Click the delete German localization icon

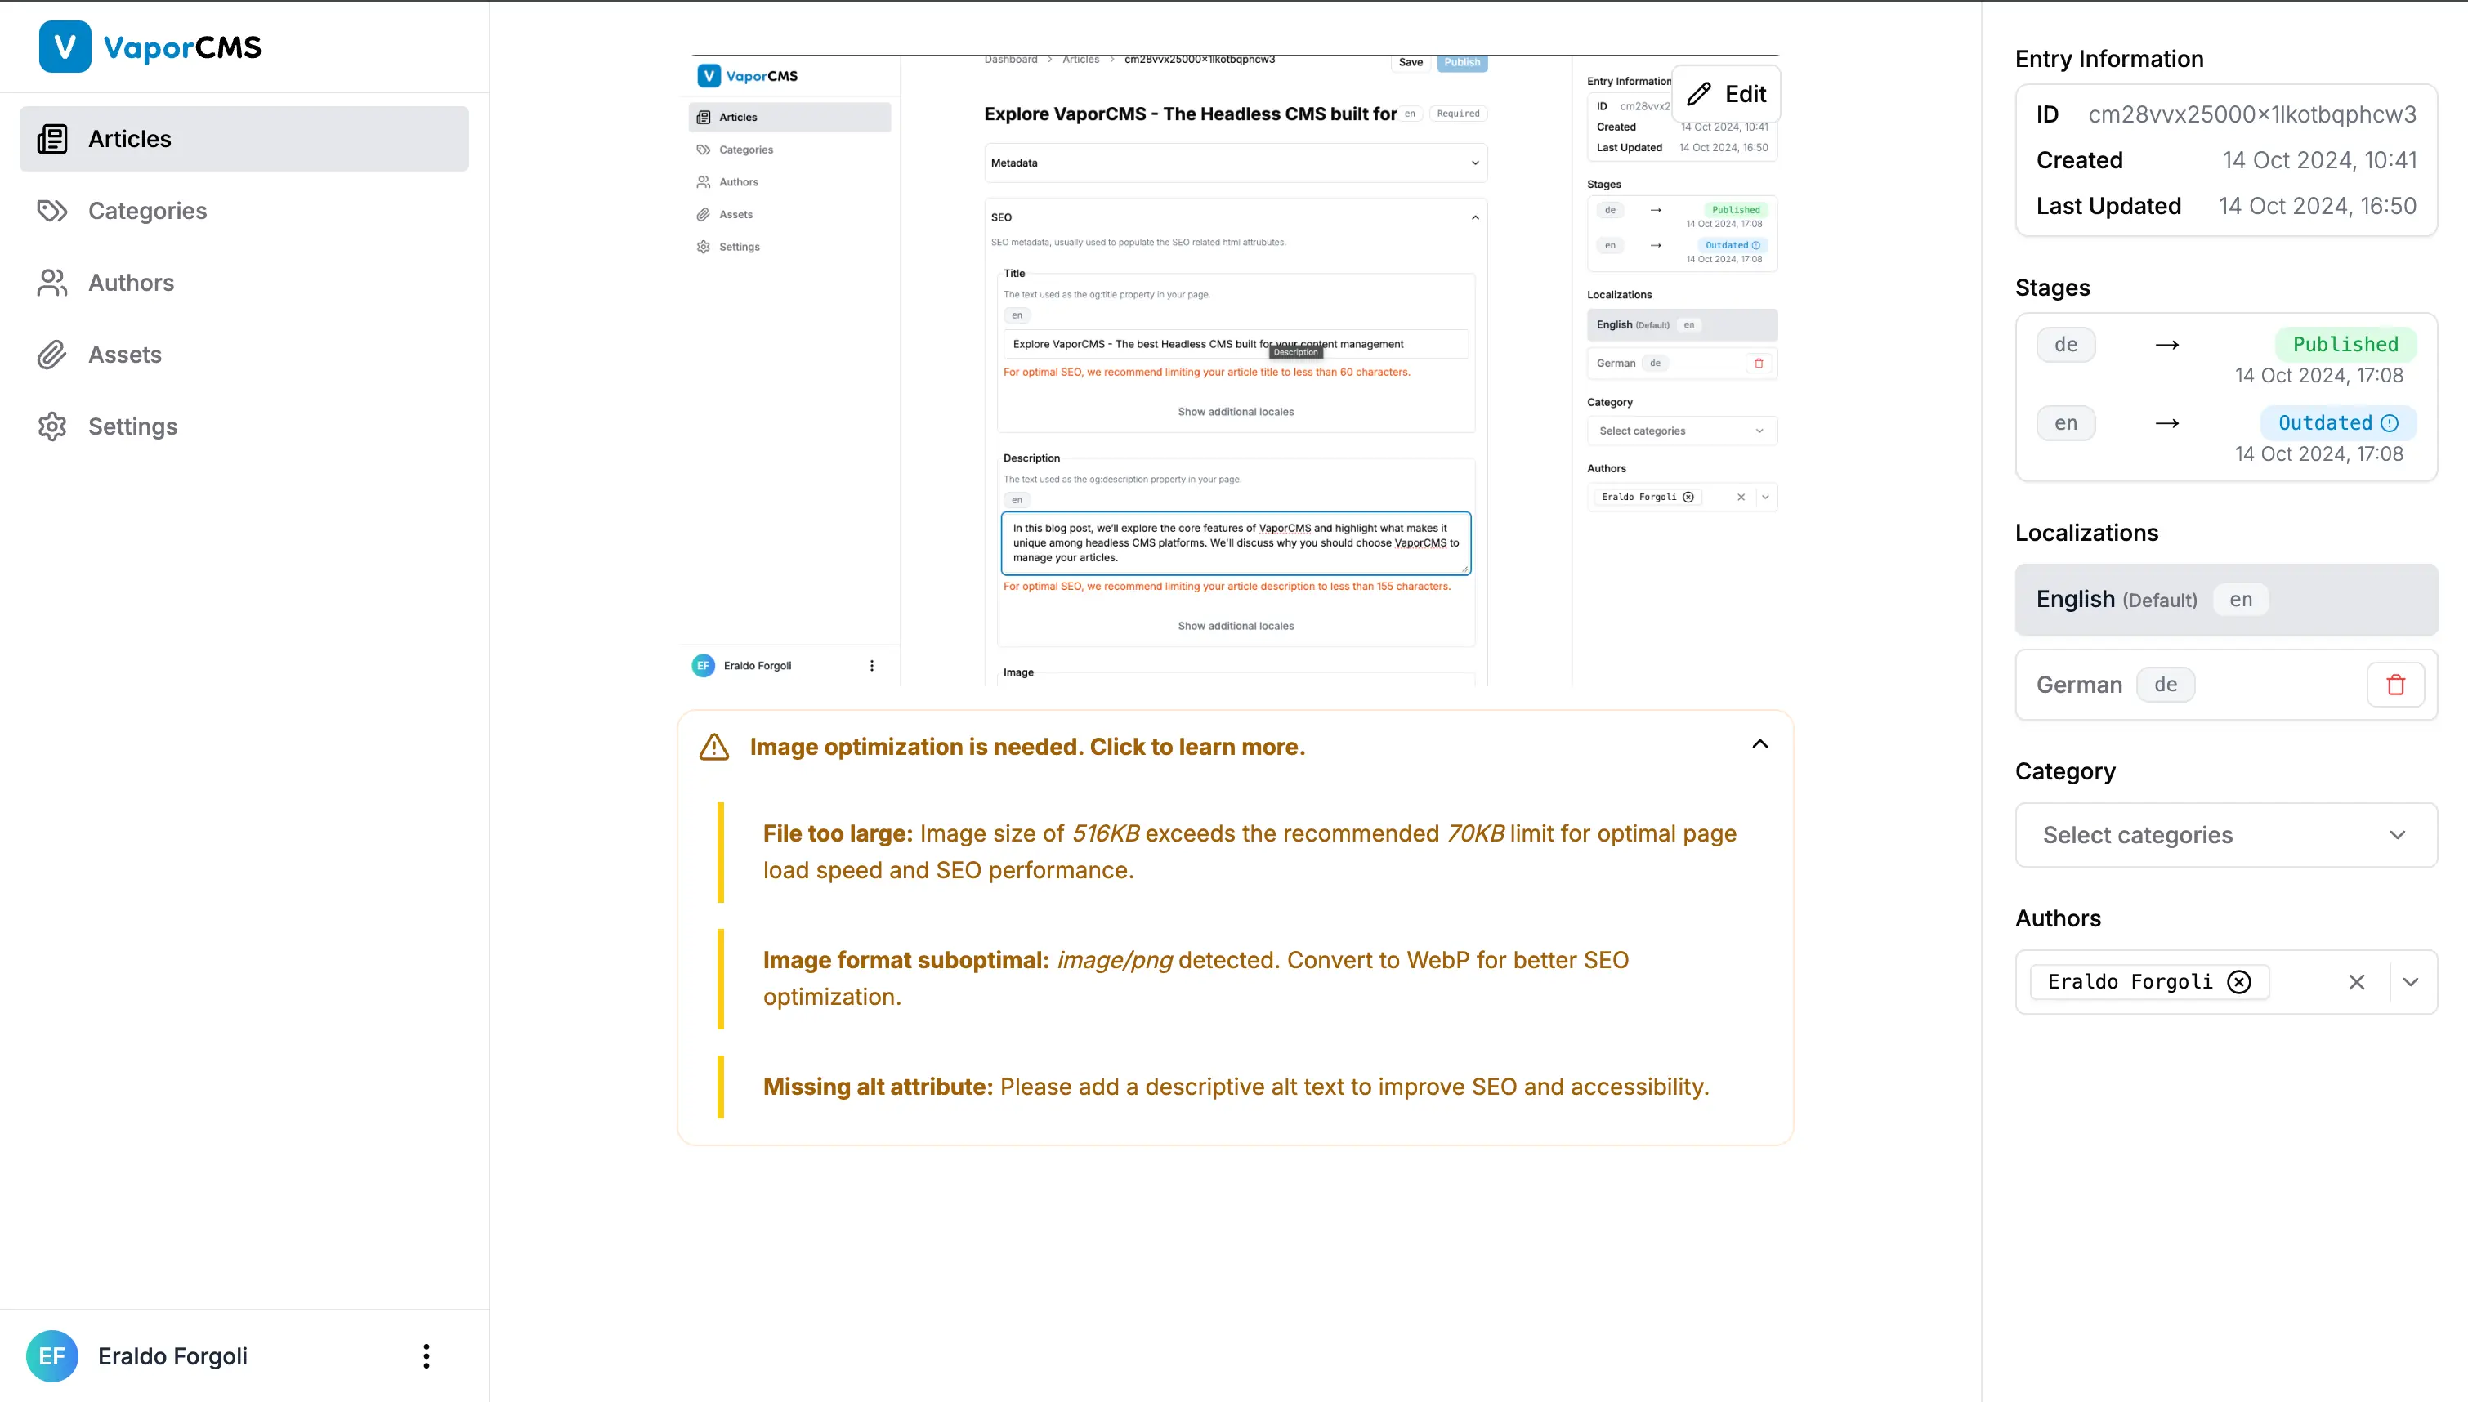tap(2397, 685)
